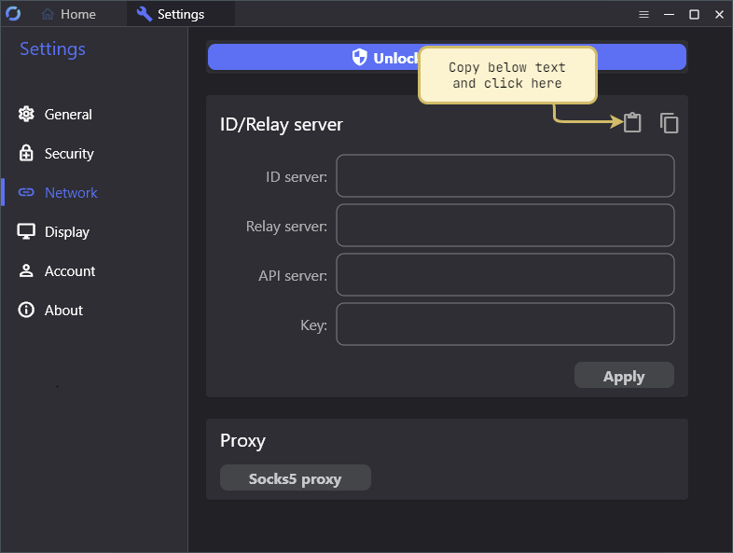
Task: Click the copy server config icon
Action: [x=669, y=122]
